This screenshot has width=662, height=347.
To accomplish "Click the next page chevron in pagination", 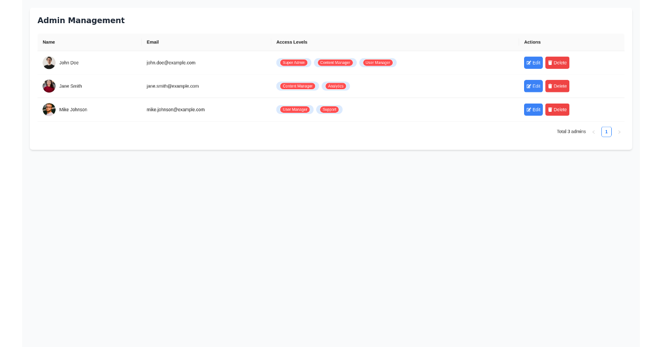I will pos(619,132).
